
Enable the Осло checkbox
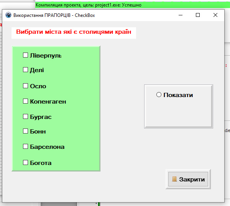click(x=26, y=86)
